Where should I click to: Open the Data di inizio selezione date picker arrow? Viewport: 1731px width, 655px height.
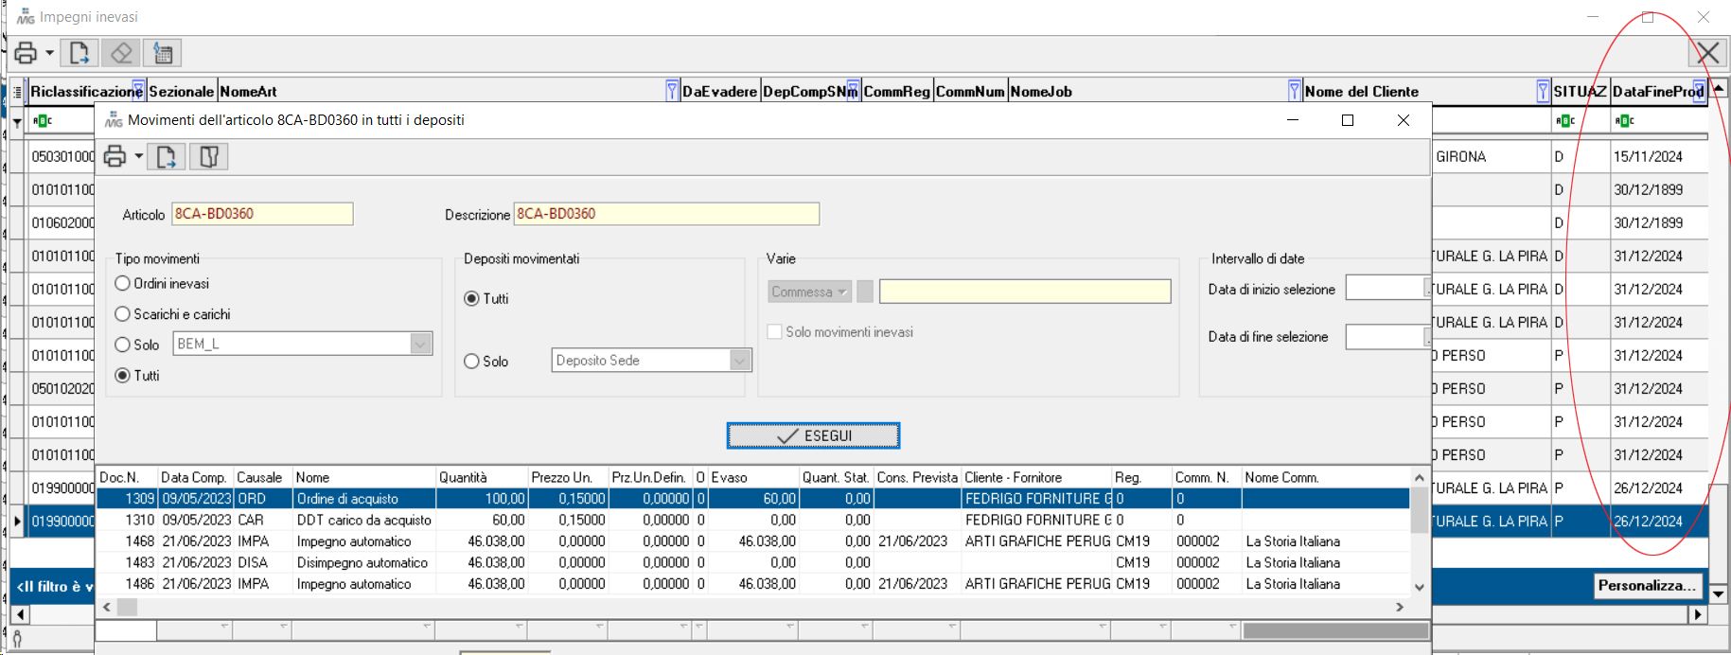point(1427,287)
